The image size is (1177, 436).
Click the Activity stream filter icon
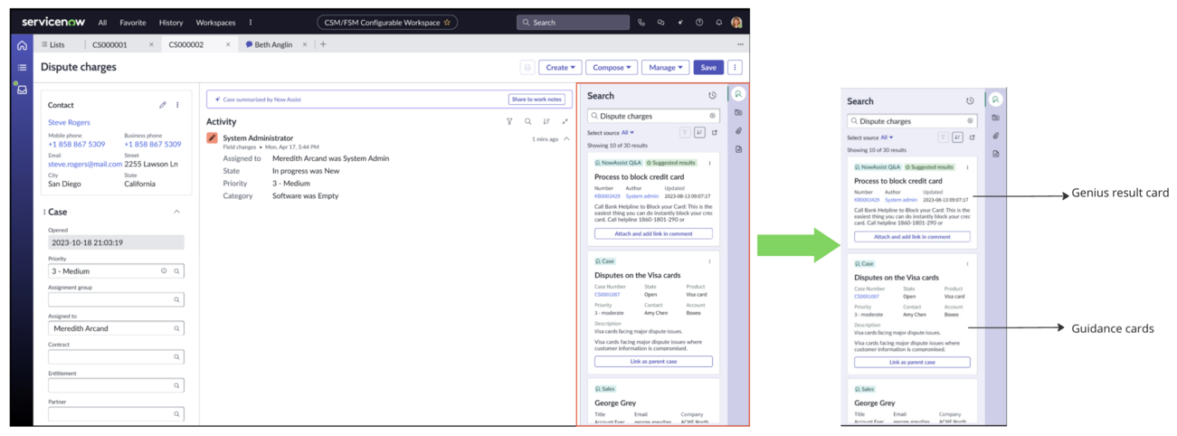(509, 121)
